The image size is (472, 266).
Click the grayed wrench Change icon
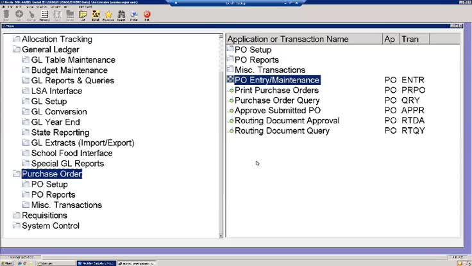31,14
